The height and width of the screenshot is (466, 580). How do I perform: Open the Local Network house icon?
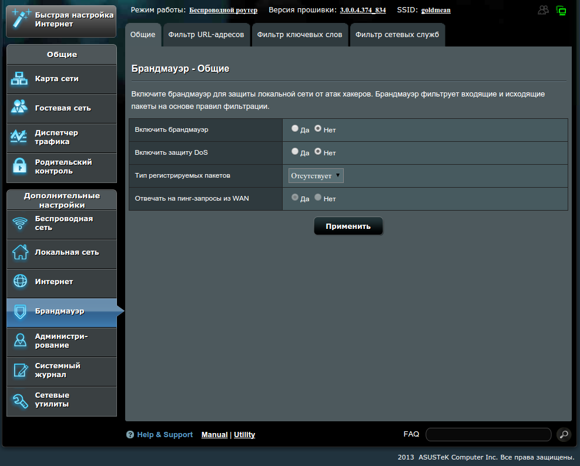pos(20,252)
